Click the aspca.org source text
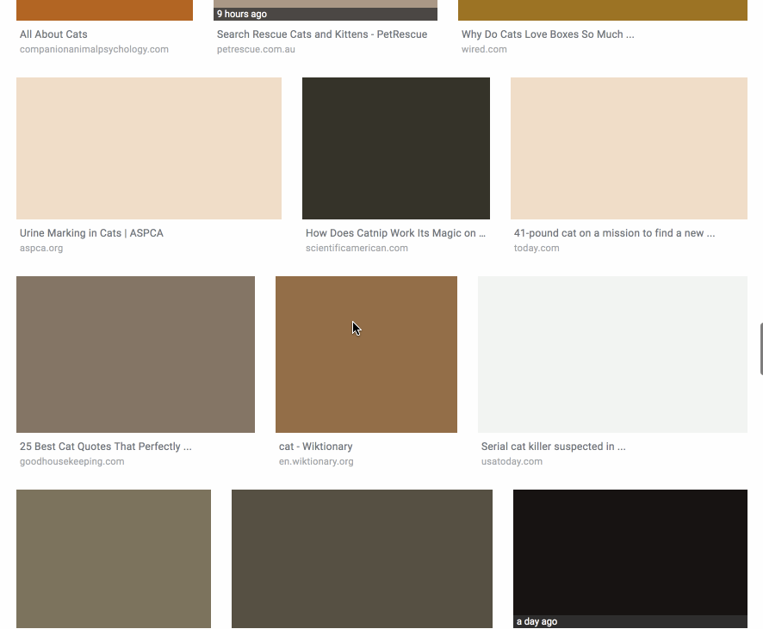 (41, 249)
